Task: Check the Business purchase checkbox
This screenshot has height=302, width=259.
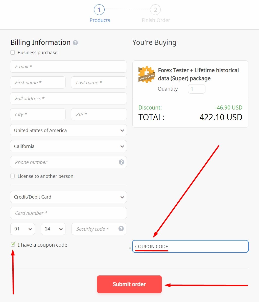Action: pos(13,52)
